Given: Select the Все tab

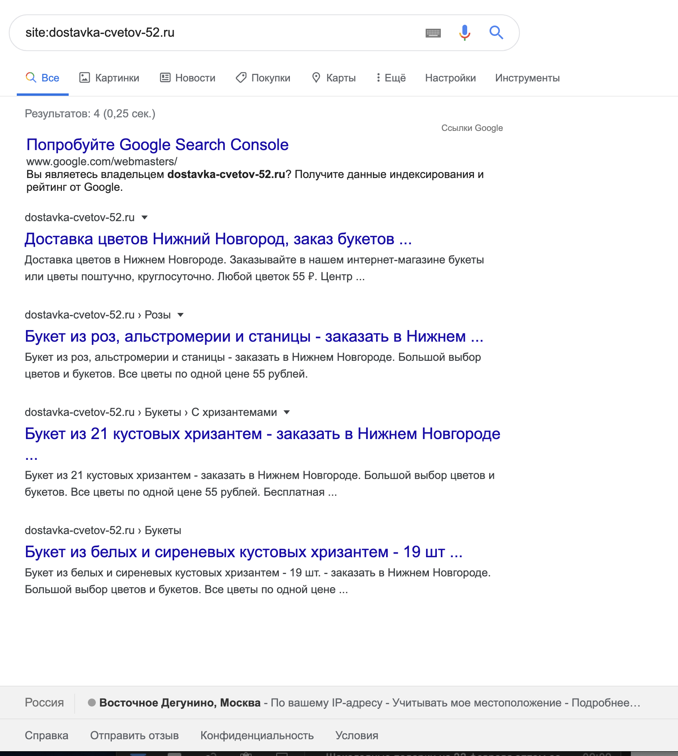Looking at the screenshot, I should tap(42, 78).
